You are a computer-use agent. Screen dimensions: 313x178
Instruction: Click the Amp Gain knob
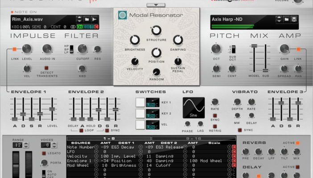coord(284,49)
